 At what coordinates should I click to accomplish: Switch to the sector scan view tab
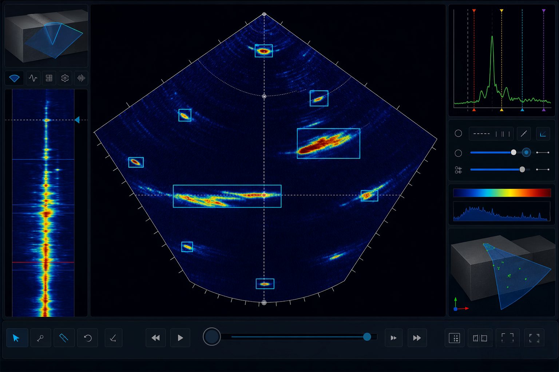(14, 78)
